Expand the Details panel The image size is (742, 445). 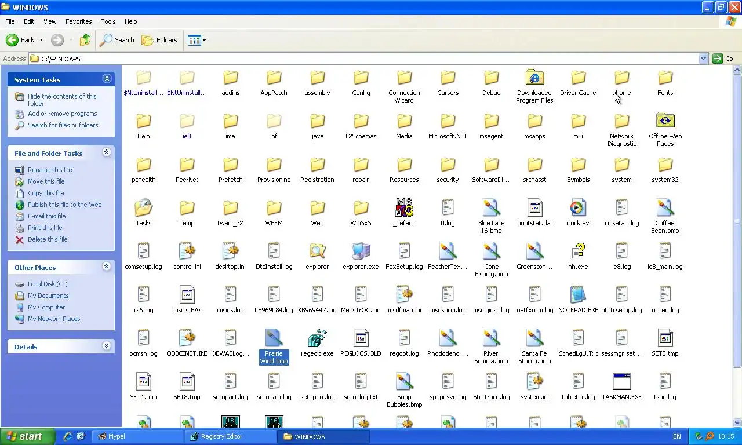(107, 346)
